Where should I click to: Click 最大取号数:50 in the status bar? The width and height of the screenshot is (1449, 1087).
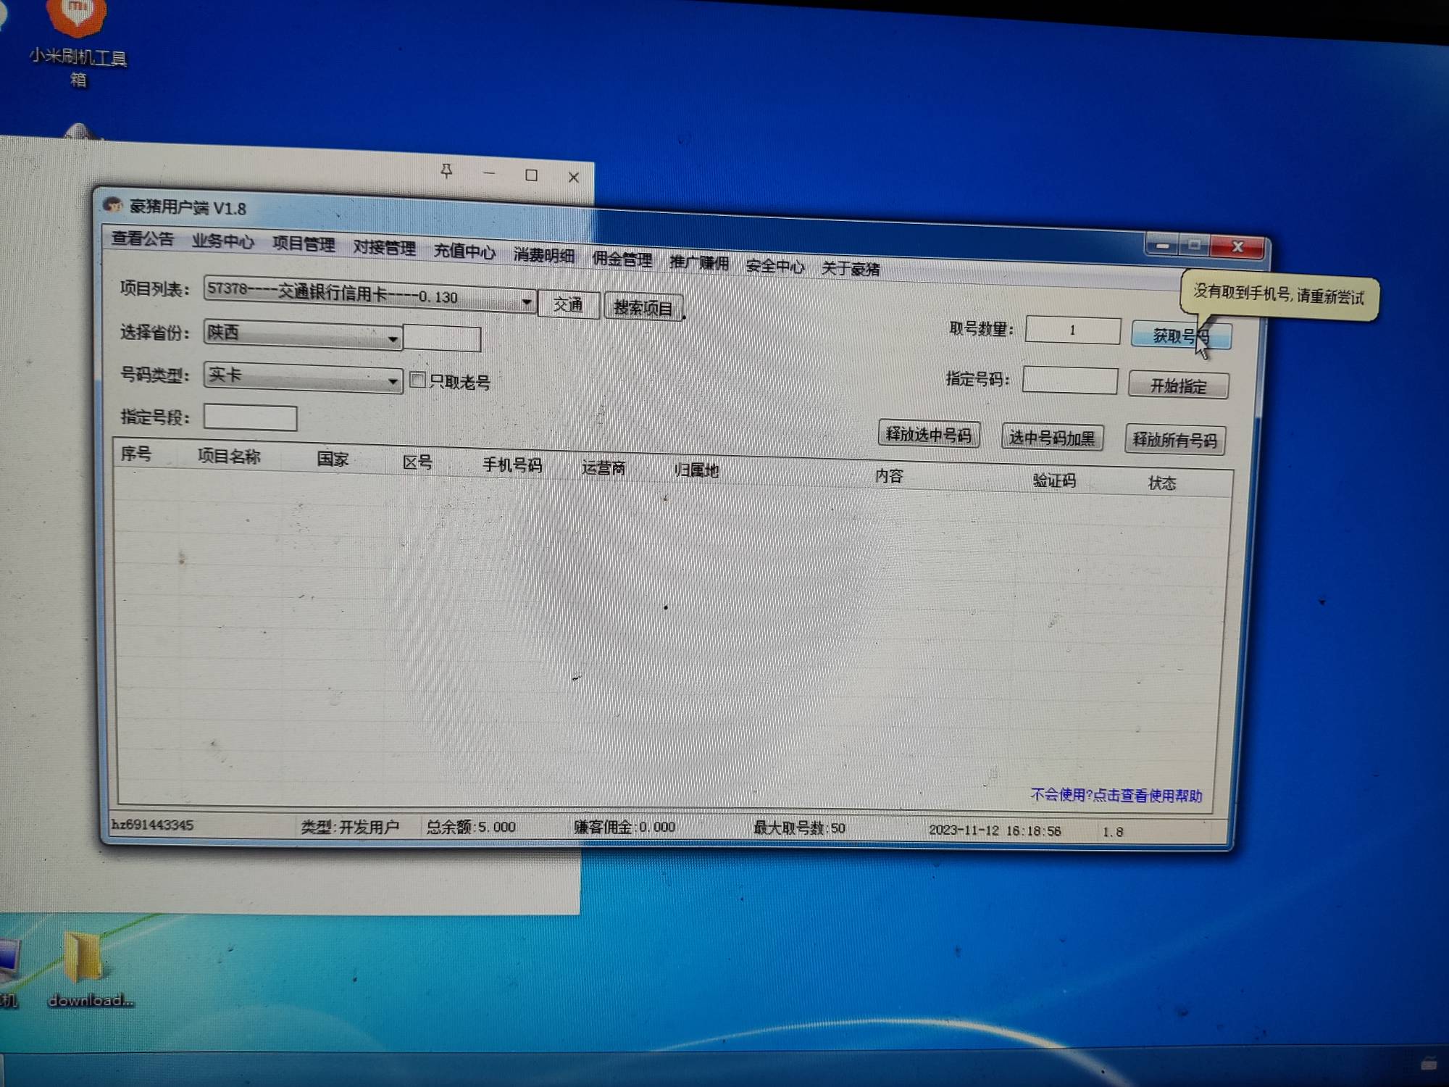pyautogui.click(x=799, y=828)
